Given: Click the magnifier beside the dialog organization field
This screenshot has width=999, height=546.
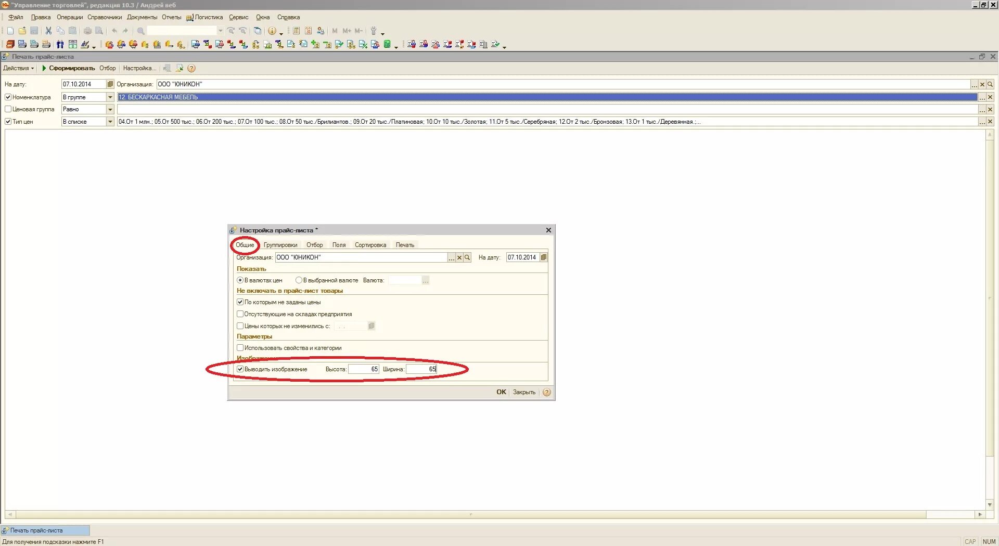Looking at the screenshot, I should [467, 257].
